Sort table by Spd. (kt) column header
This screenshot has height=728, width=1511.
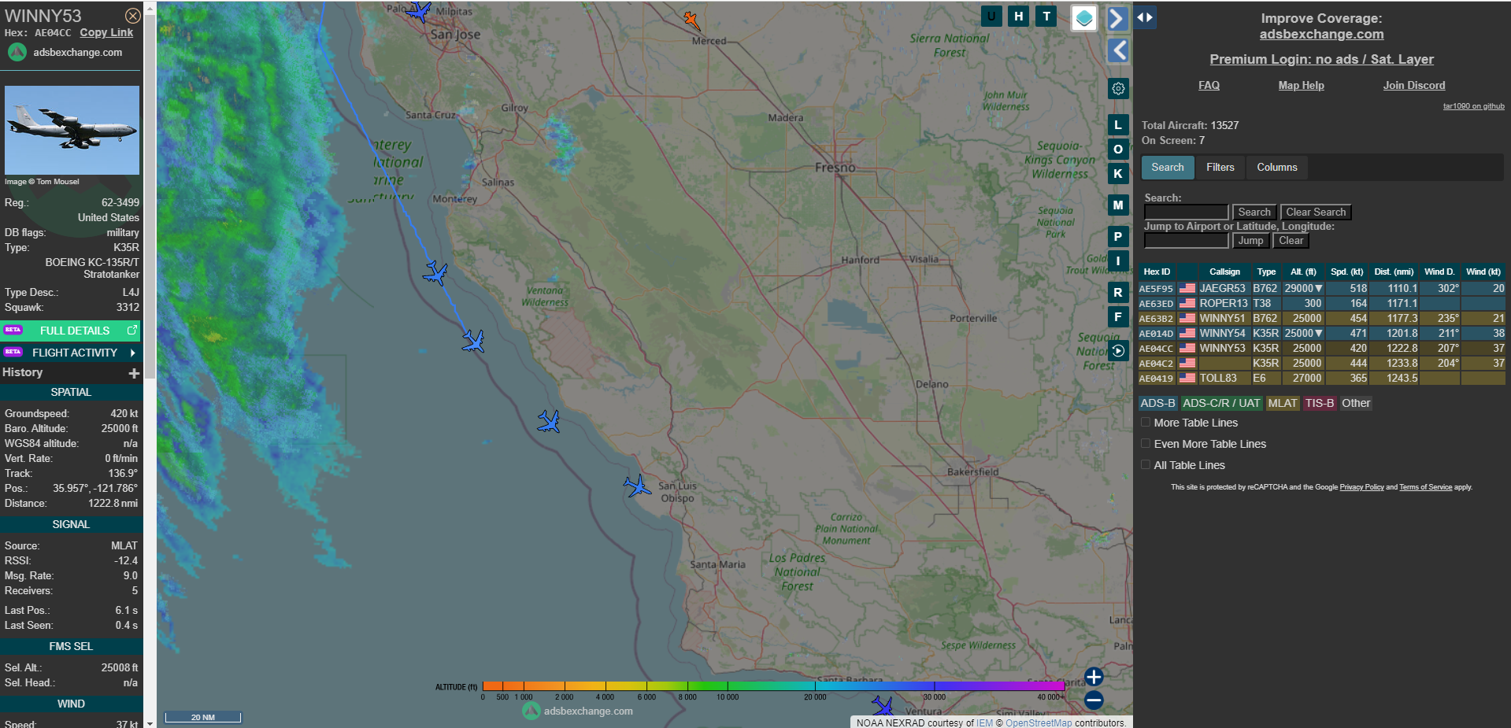pos(1346,272)
